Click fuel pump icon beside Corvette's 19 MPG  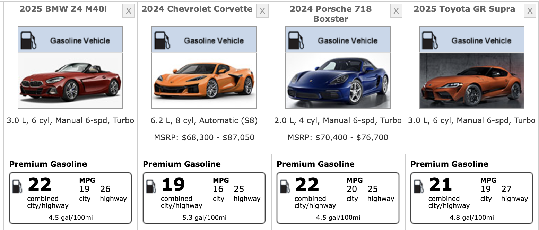(151, 186)
